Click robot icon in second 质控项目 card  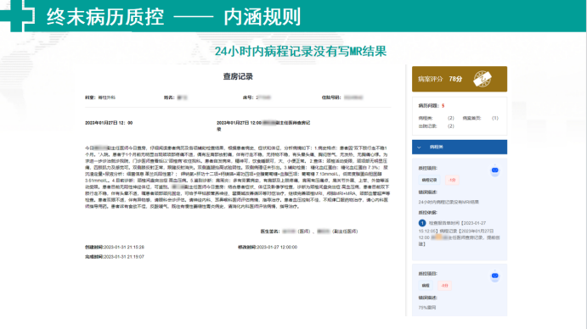click(495, 276)
